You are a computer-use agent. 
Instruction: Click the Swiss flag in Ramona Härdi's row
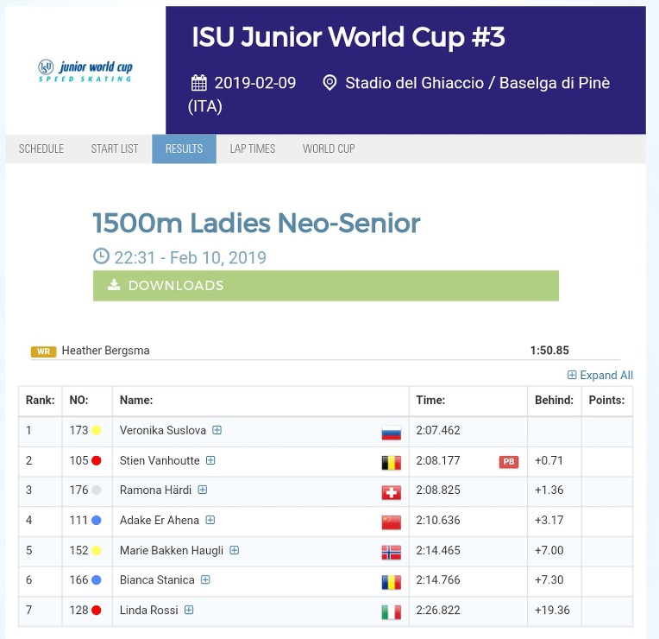(391, 492)
